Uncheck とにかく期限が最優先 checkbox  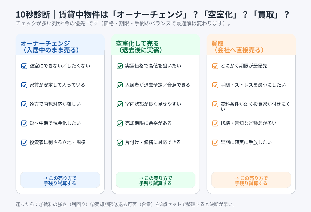(215, 66)
